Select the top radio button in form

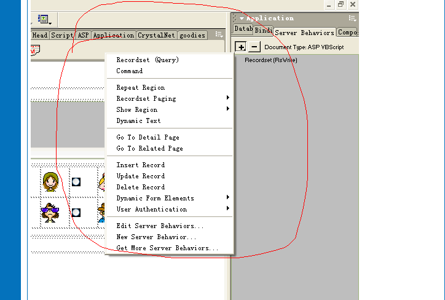coord(76,182)
